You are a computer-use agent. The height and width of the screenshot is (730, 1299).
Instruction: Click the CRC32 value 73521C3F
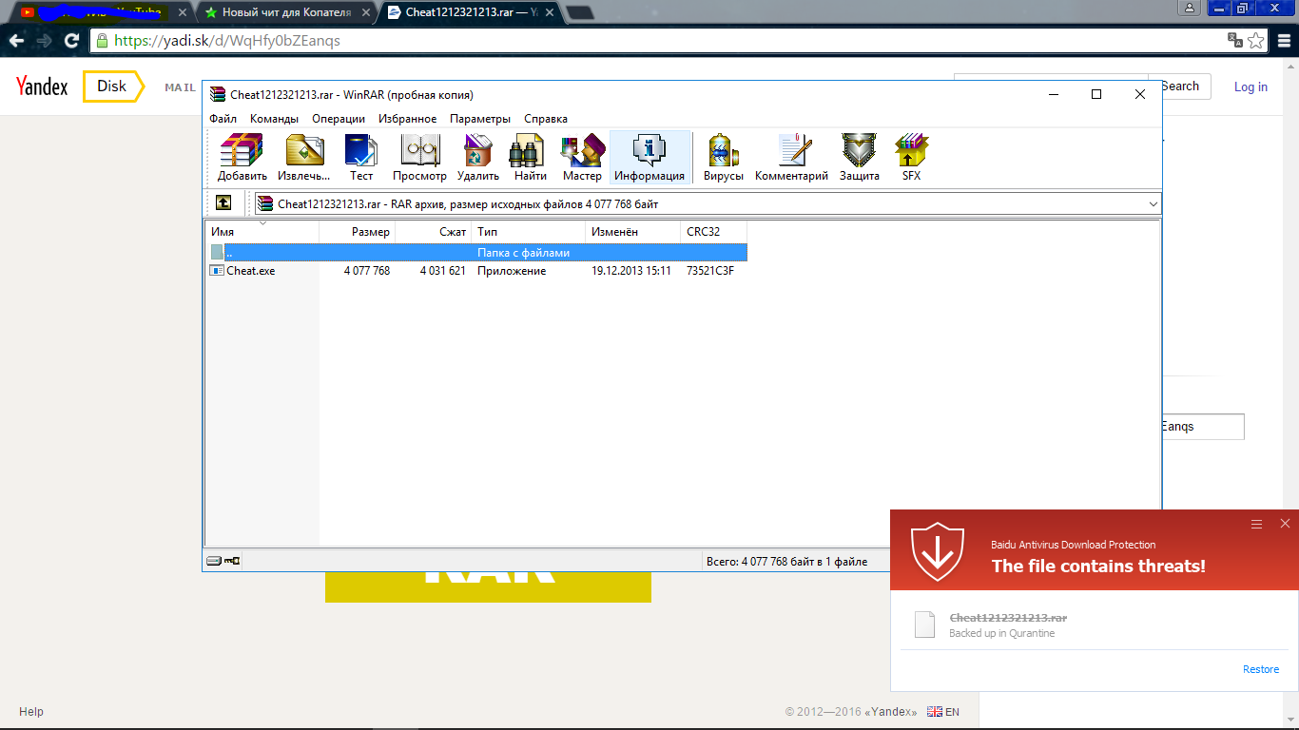point(710,271)
